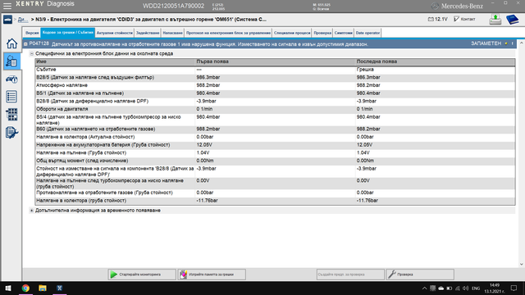This screenshot has width=525, height=295.
Task: Open the Симптоми tab
Action: (x=344, y=33)
